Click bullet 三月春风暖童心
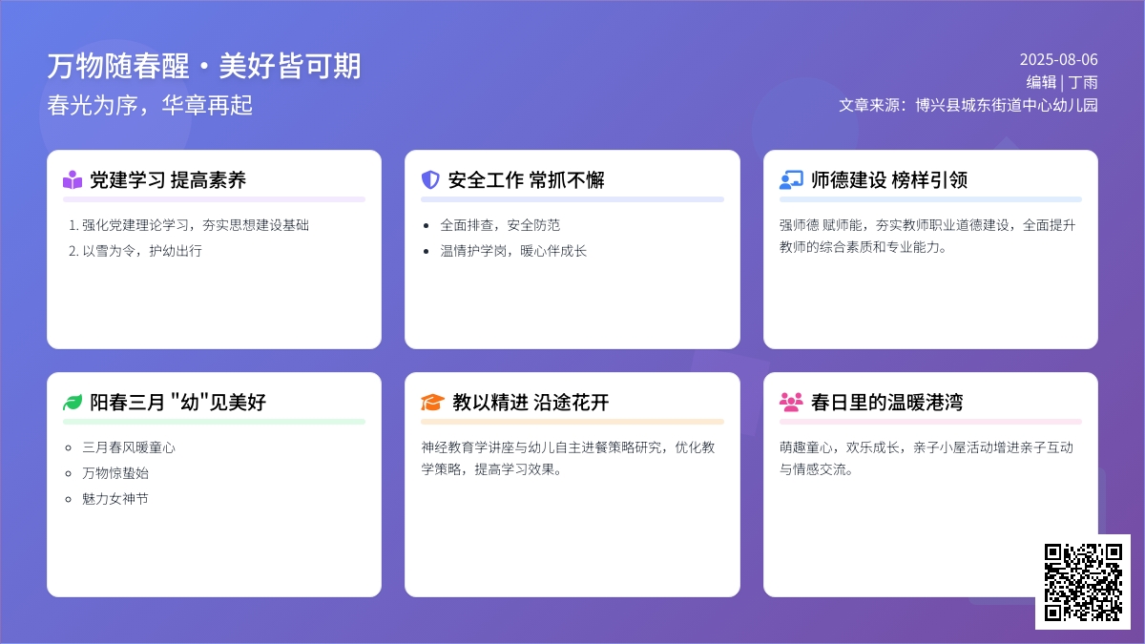 click(x=129, y=447)
